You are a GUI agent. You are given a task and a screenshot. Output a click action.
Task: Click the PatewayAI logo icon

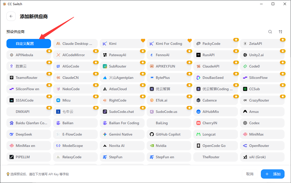(105, 55)
